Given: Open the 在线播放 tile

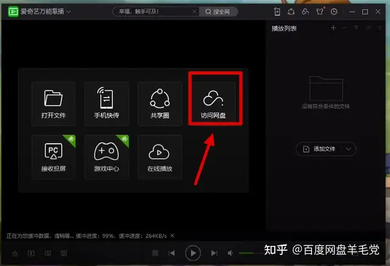Looking at the screenshot, I should click(160, 156).
